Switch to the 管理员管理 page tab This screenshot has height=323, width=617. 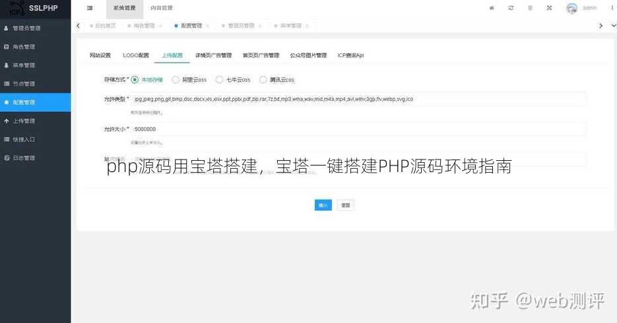pyautogui.click(x=238, y=26)
